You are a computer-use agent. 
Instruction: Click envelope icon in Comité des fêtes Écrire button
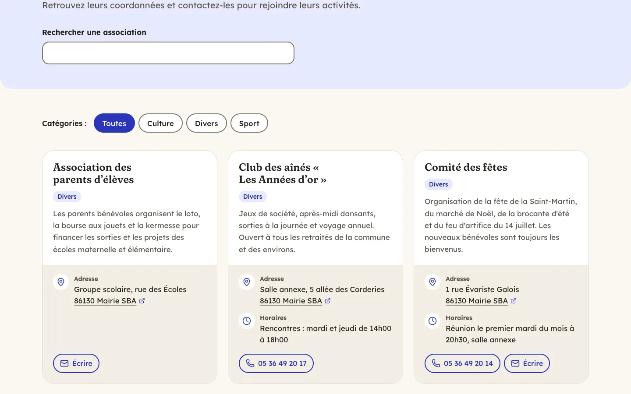pyautogui.click(x=515, y=363)
